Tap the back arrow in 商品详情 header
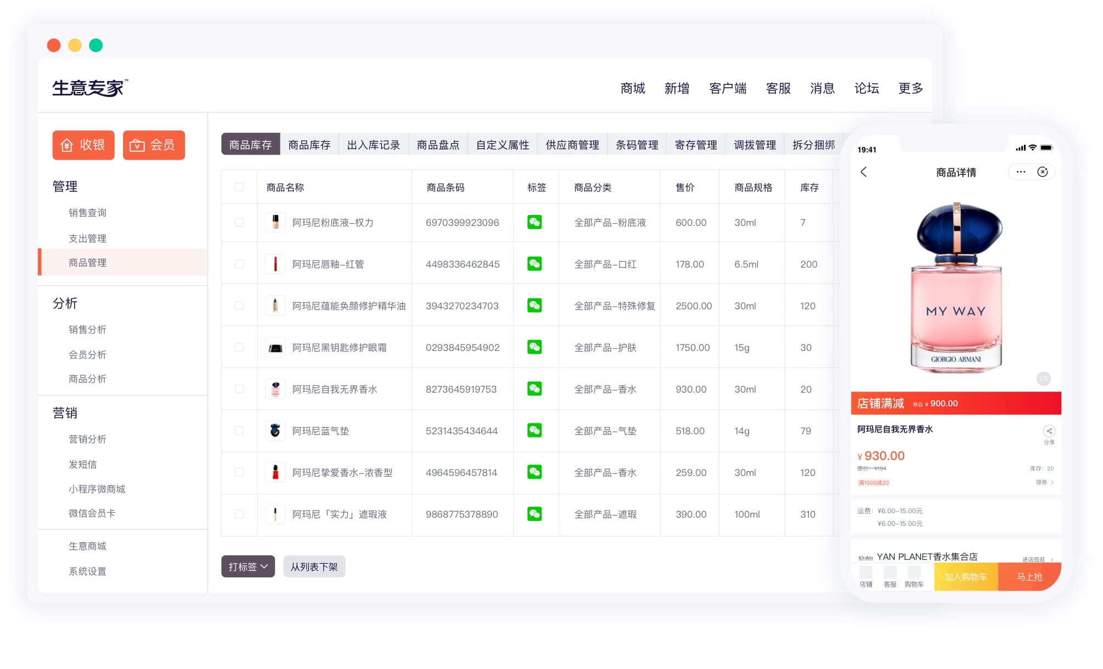This screenshot has height=669, width=1103. pyautogui.click(x=864, y=172)
